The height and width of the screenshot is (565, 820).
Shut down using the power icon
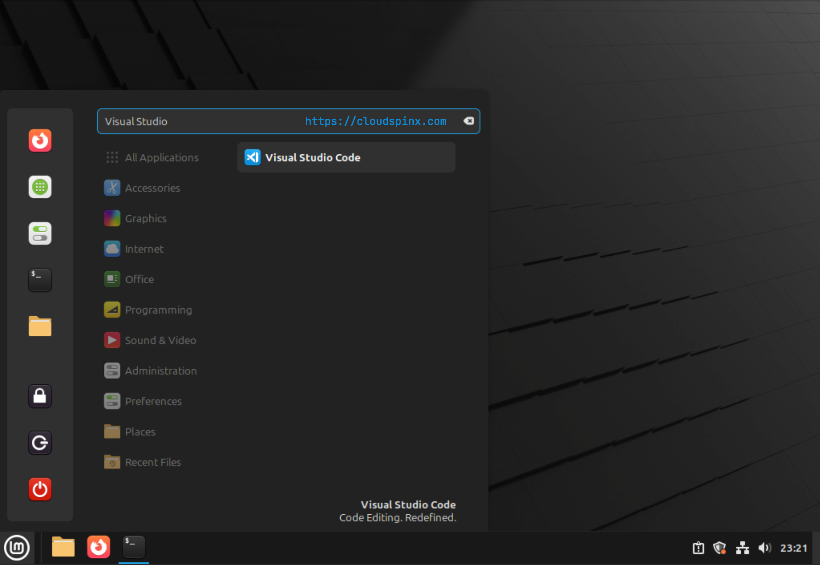pyautogui.click(x=40, y=489)
